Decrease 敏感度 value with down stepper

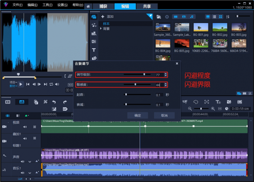(x=165, y=86)
